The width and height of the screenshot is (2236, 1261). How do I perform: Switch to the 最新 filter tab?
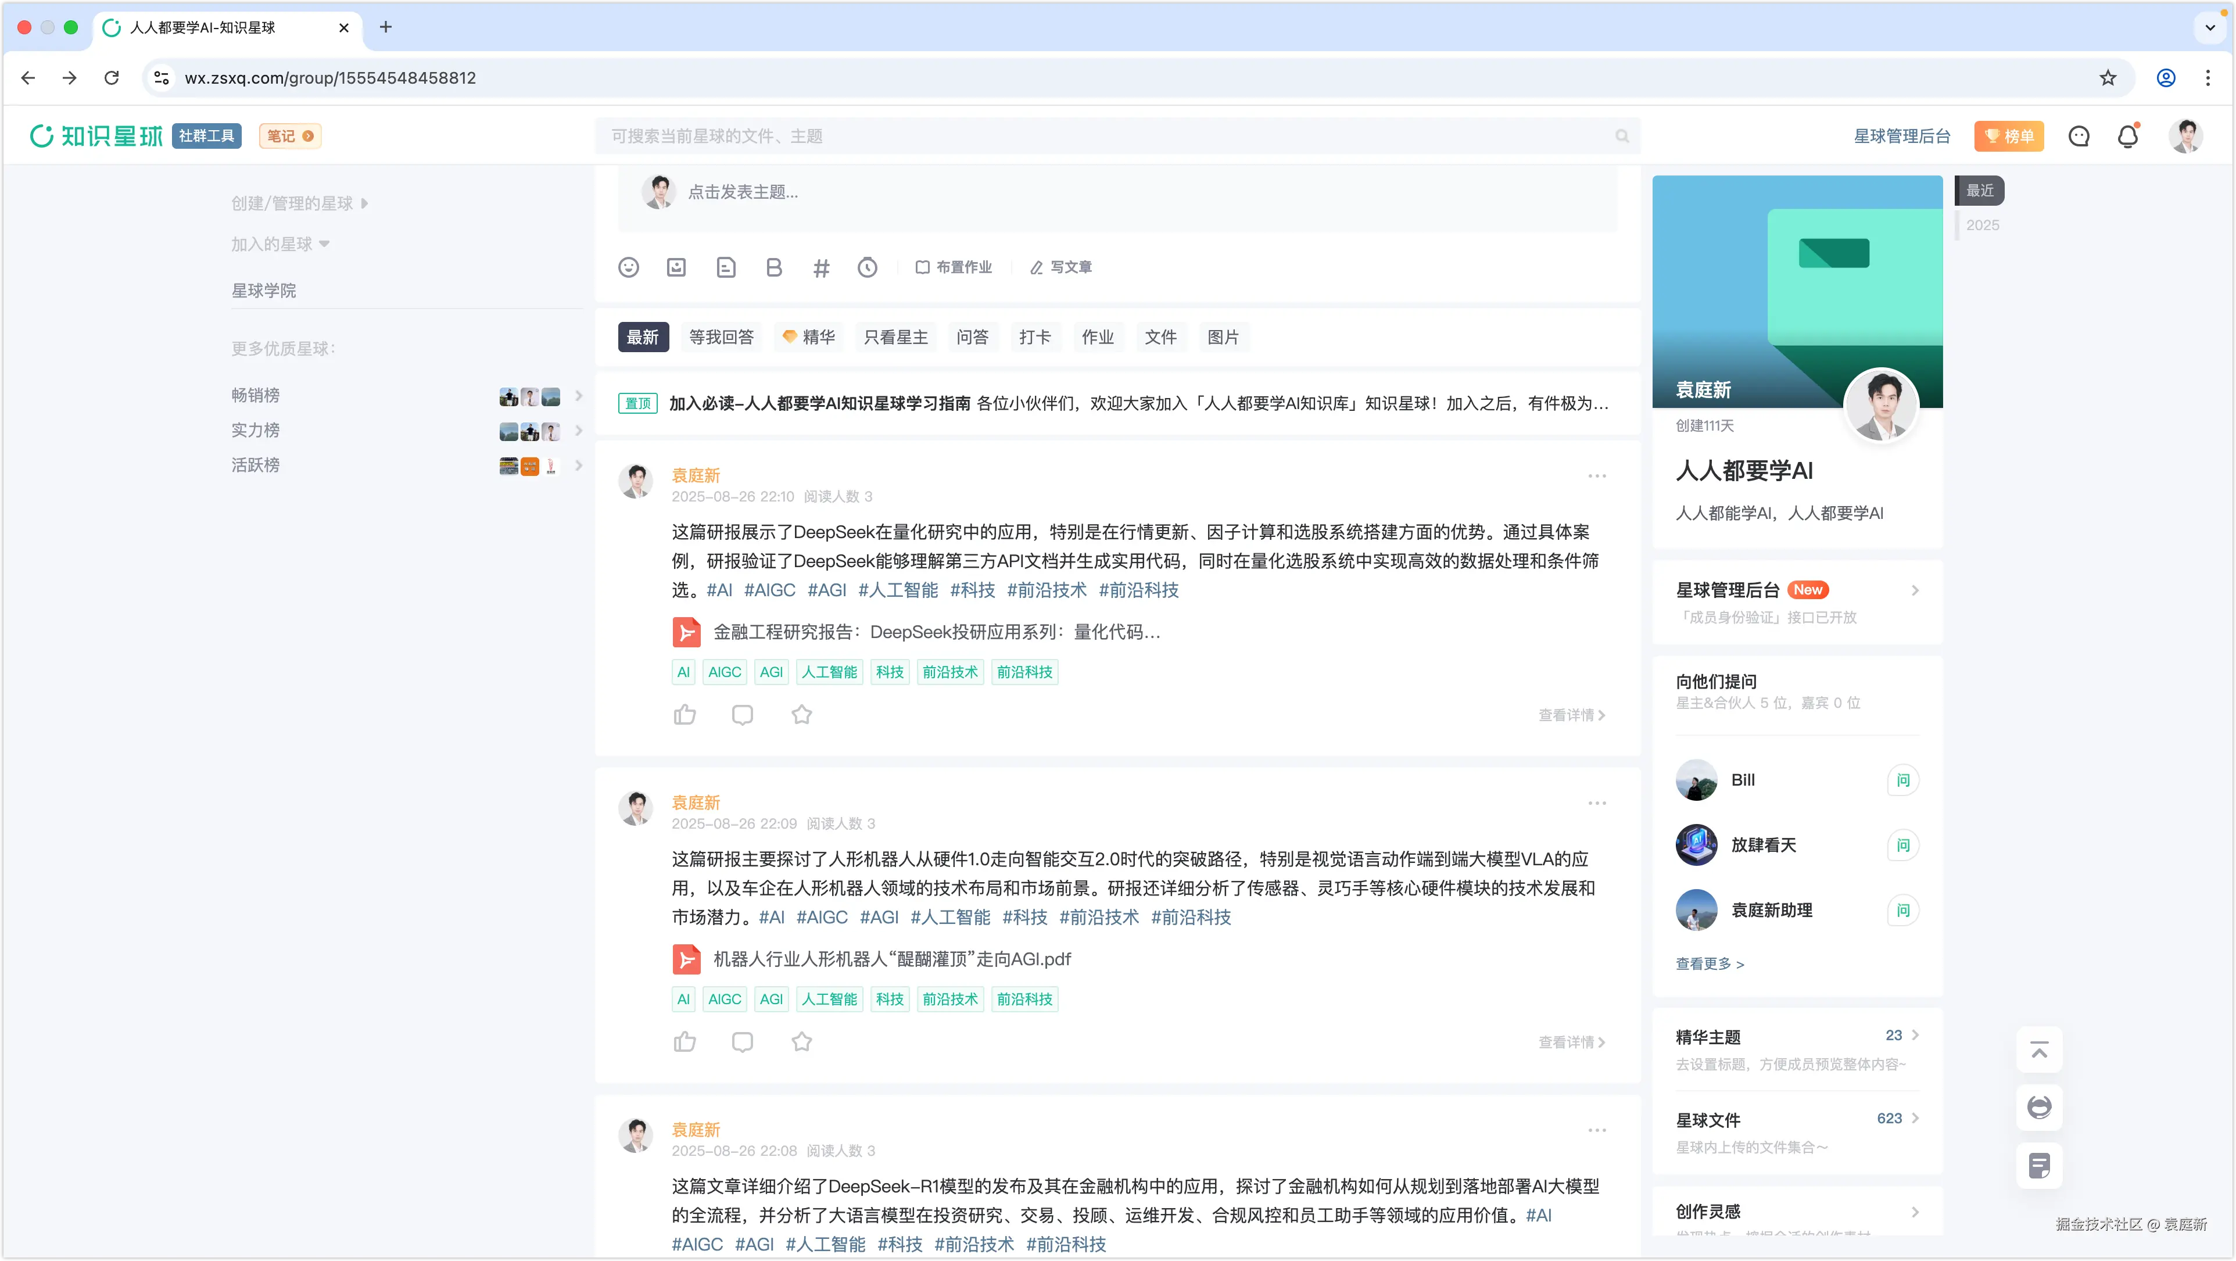pos(643,336)
